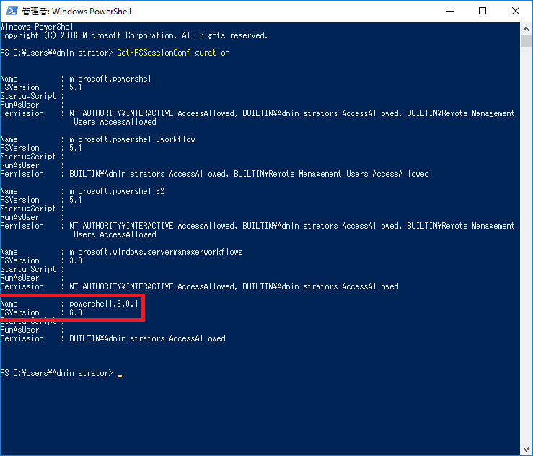The height and width of the screenshot is (456, 533).
Task: Click the name powershell.6.0.1
Action: (104, 304)
